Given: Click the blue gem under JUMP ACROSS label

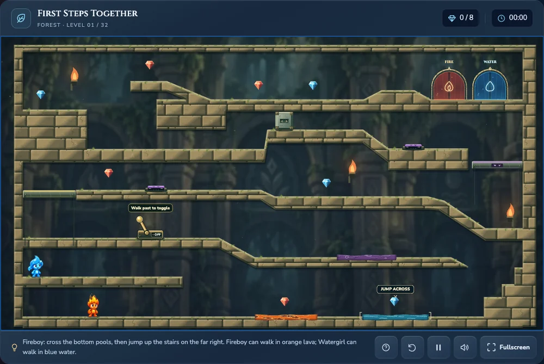Looking at the screenshot, I should (x=394, y=301).
